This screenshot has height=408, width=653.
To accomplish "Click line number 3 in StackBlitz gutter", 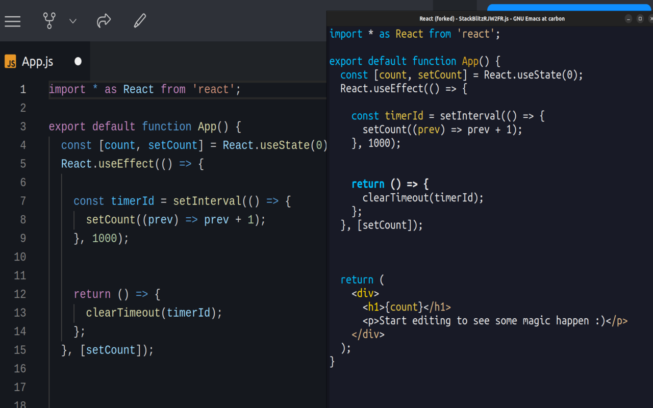I will 23,126.
